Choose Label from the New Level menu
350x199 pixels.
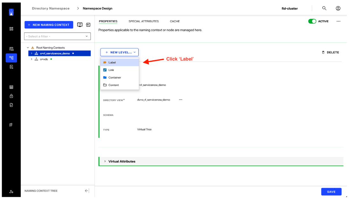pos(120,63)
